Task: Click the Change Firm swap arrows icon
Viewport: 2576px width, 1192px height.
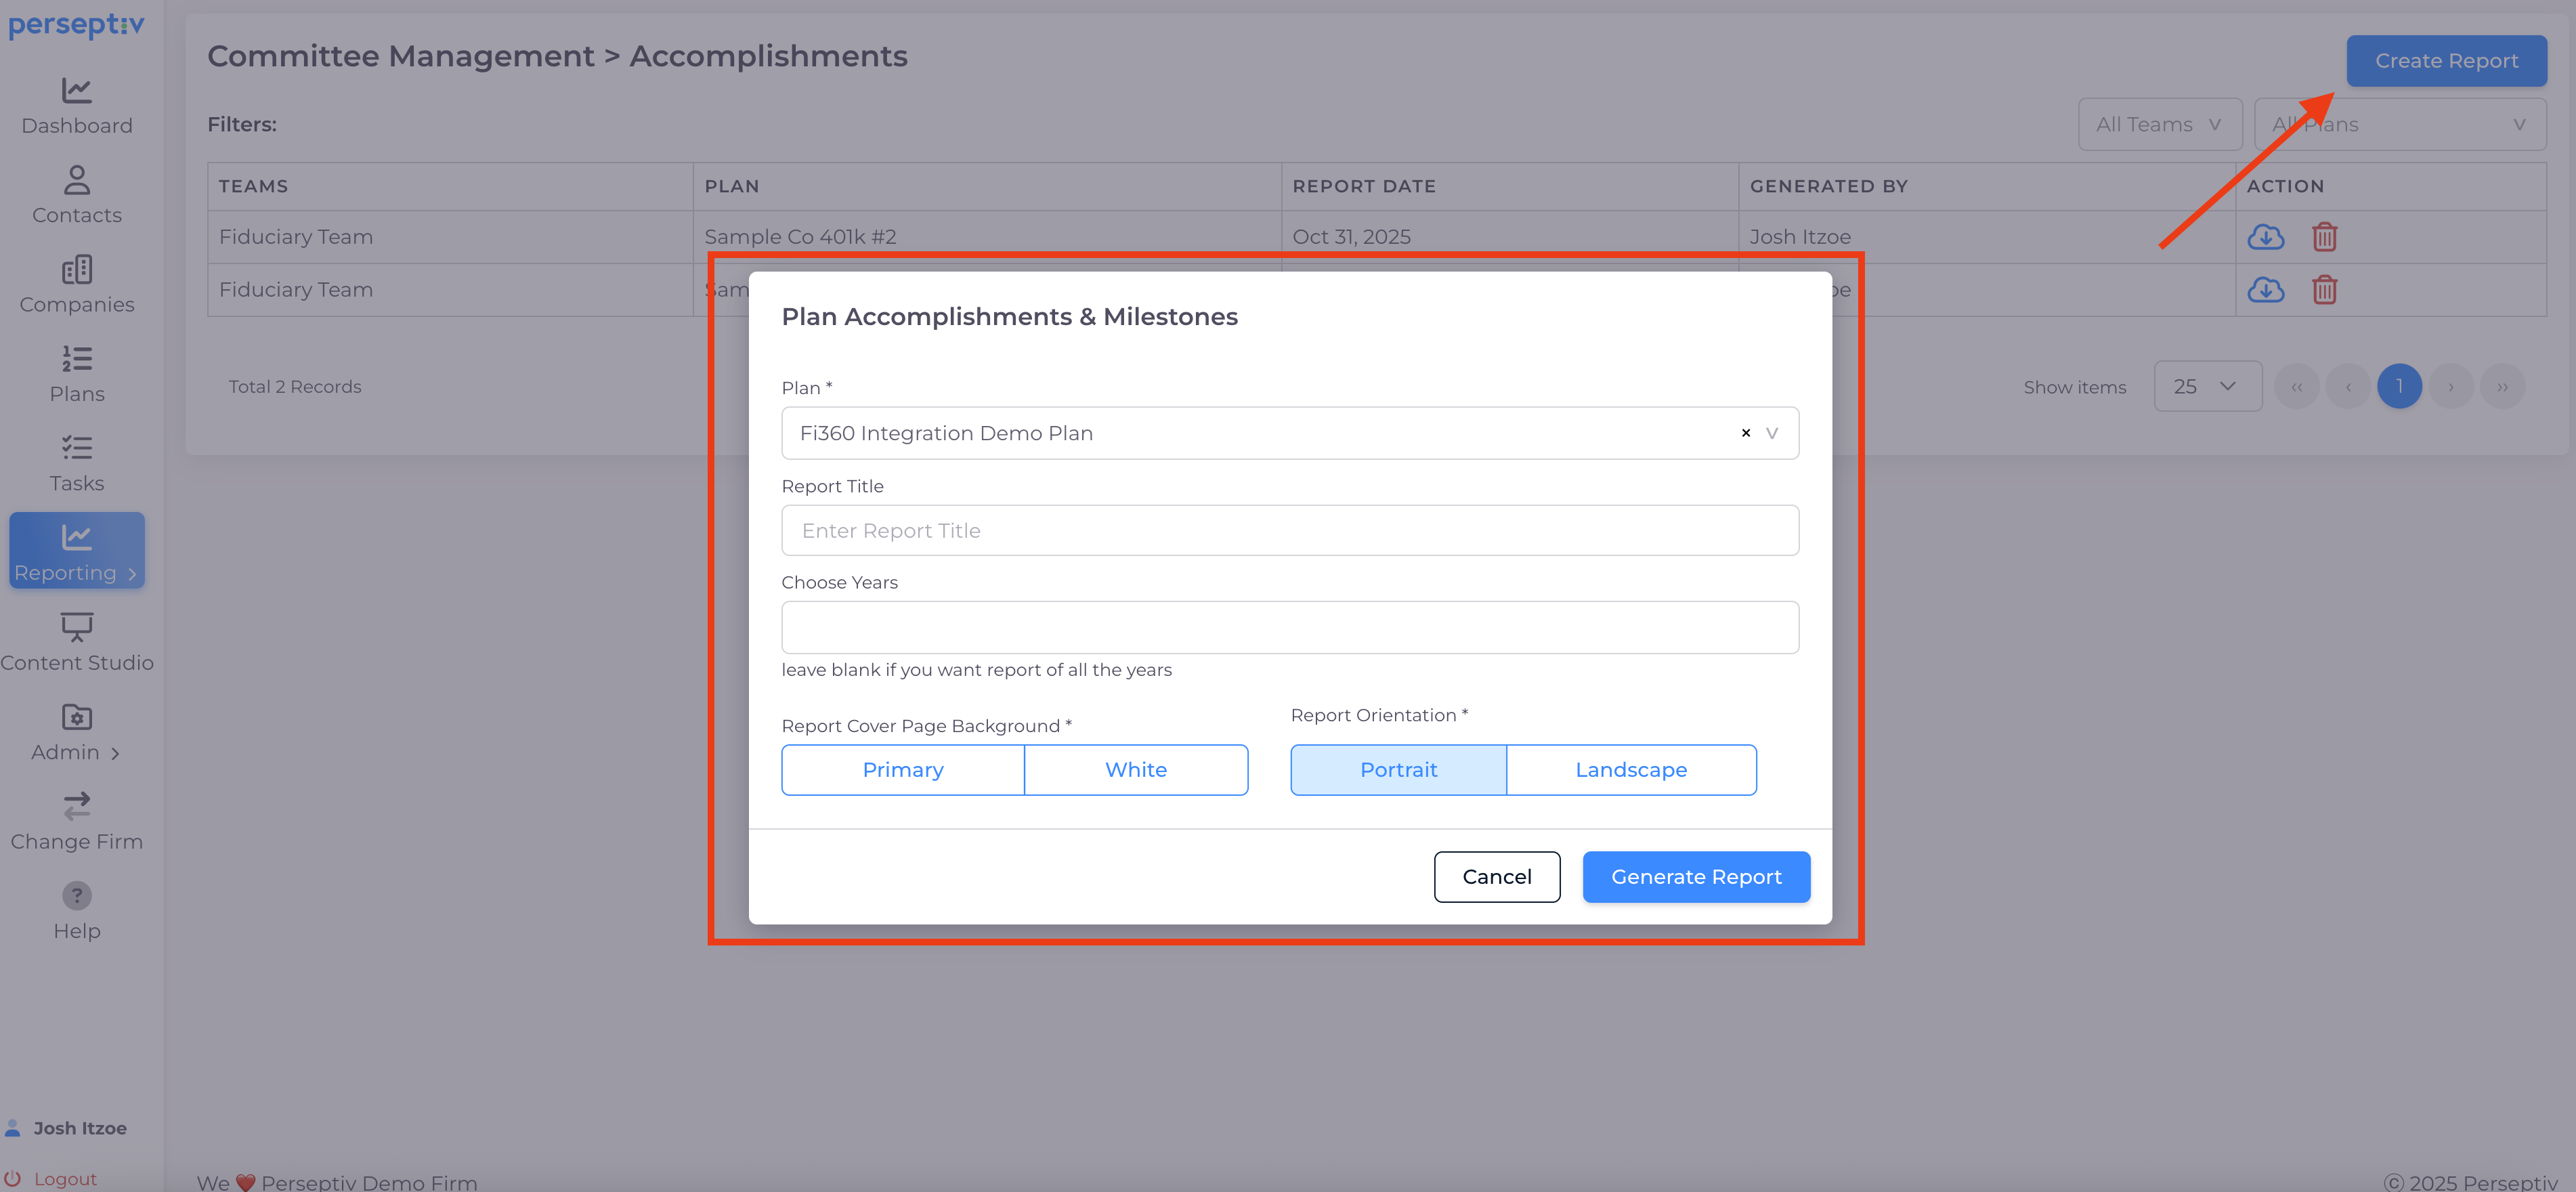Action: 76,806
